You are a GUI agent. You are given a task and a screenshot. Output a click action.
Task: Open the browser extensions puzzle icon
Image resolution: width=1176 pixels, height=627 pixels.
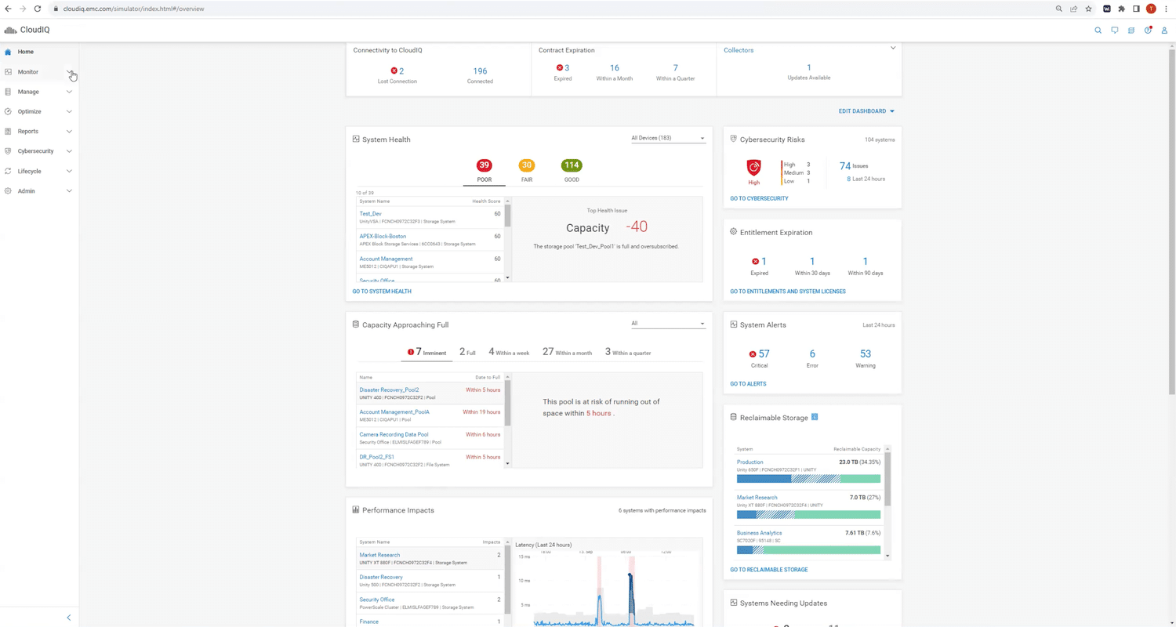(x=1121, y=9)
